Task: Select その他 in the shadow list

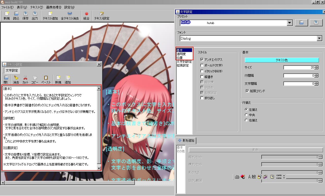Action: tap(181, 151)
